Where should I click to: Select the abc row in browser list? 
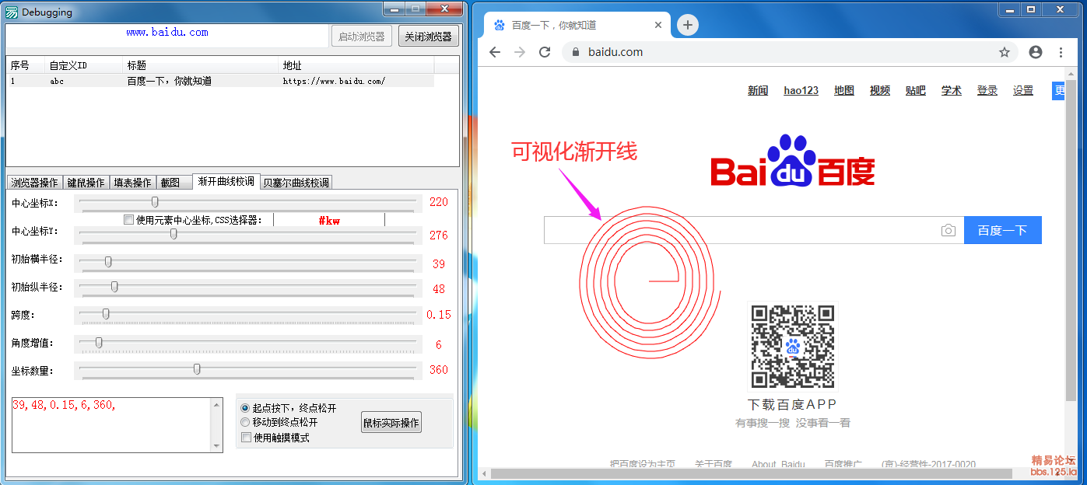(221, 81)
